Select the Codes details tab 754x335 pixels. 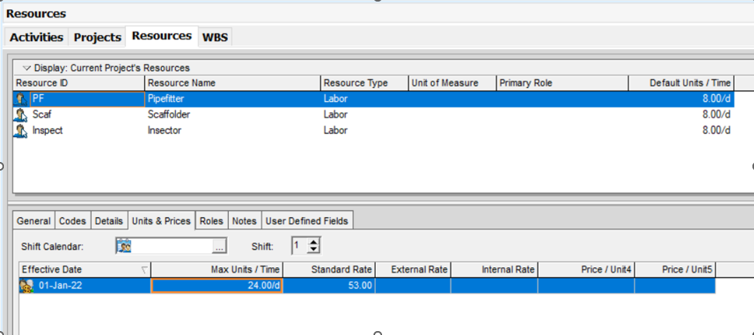click(73, 221)
